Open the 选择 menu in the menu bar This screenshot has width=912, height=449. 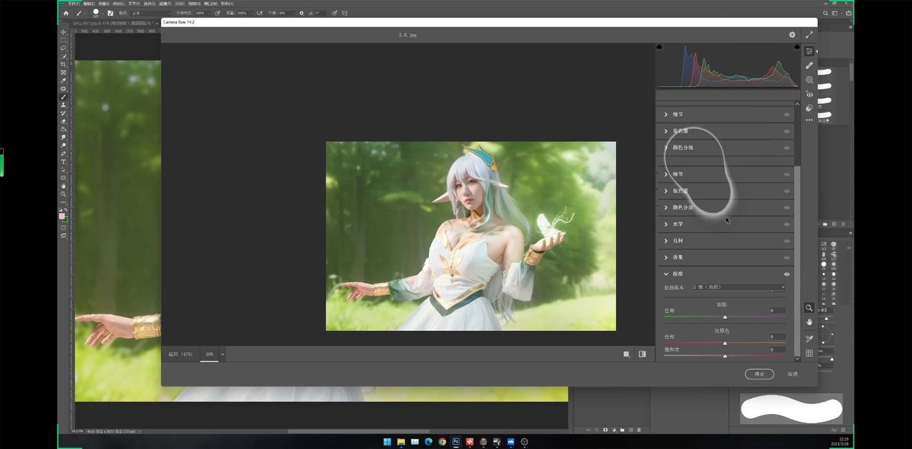coord(149,4)
